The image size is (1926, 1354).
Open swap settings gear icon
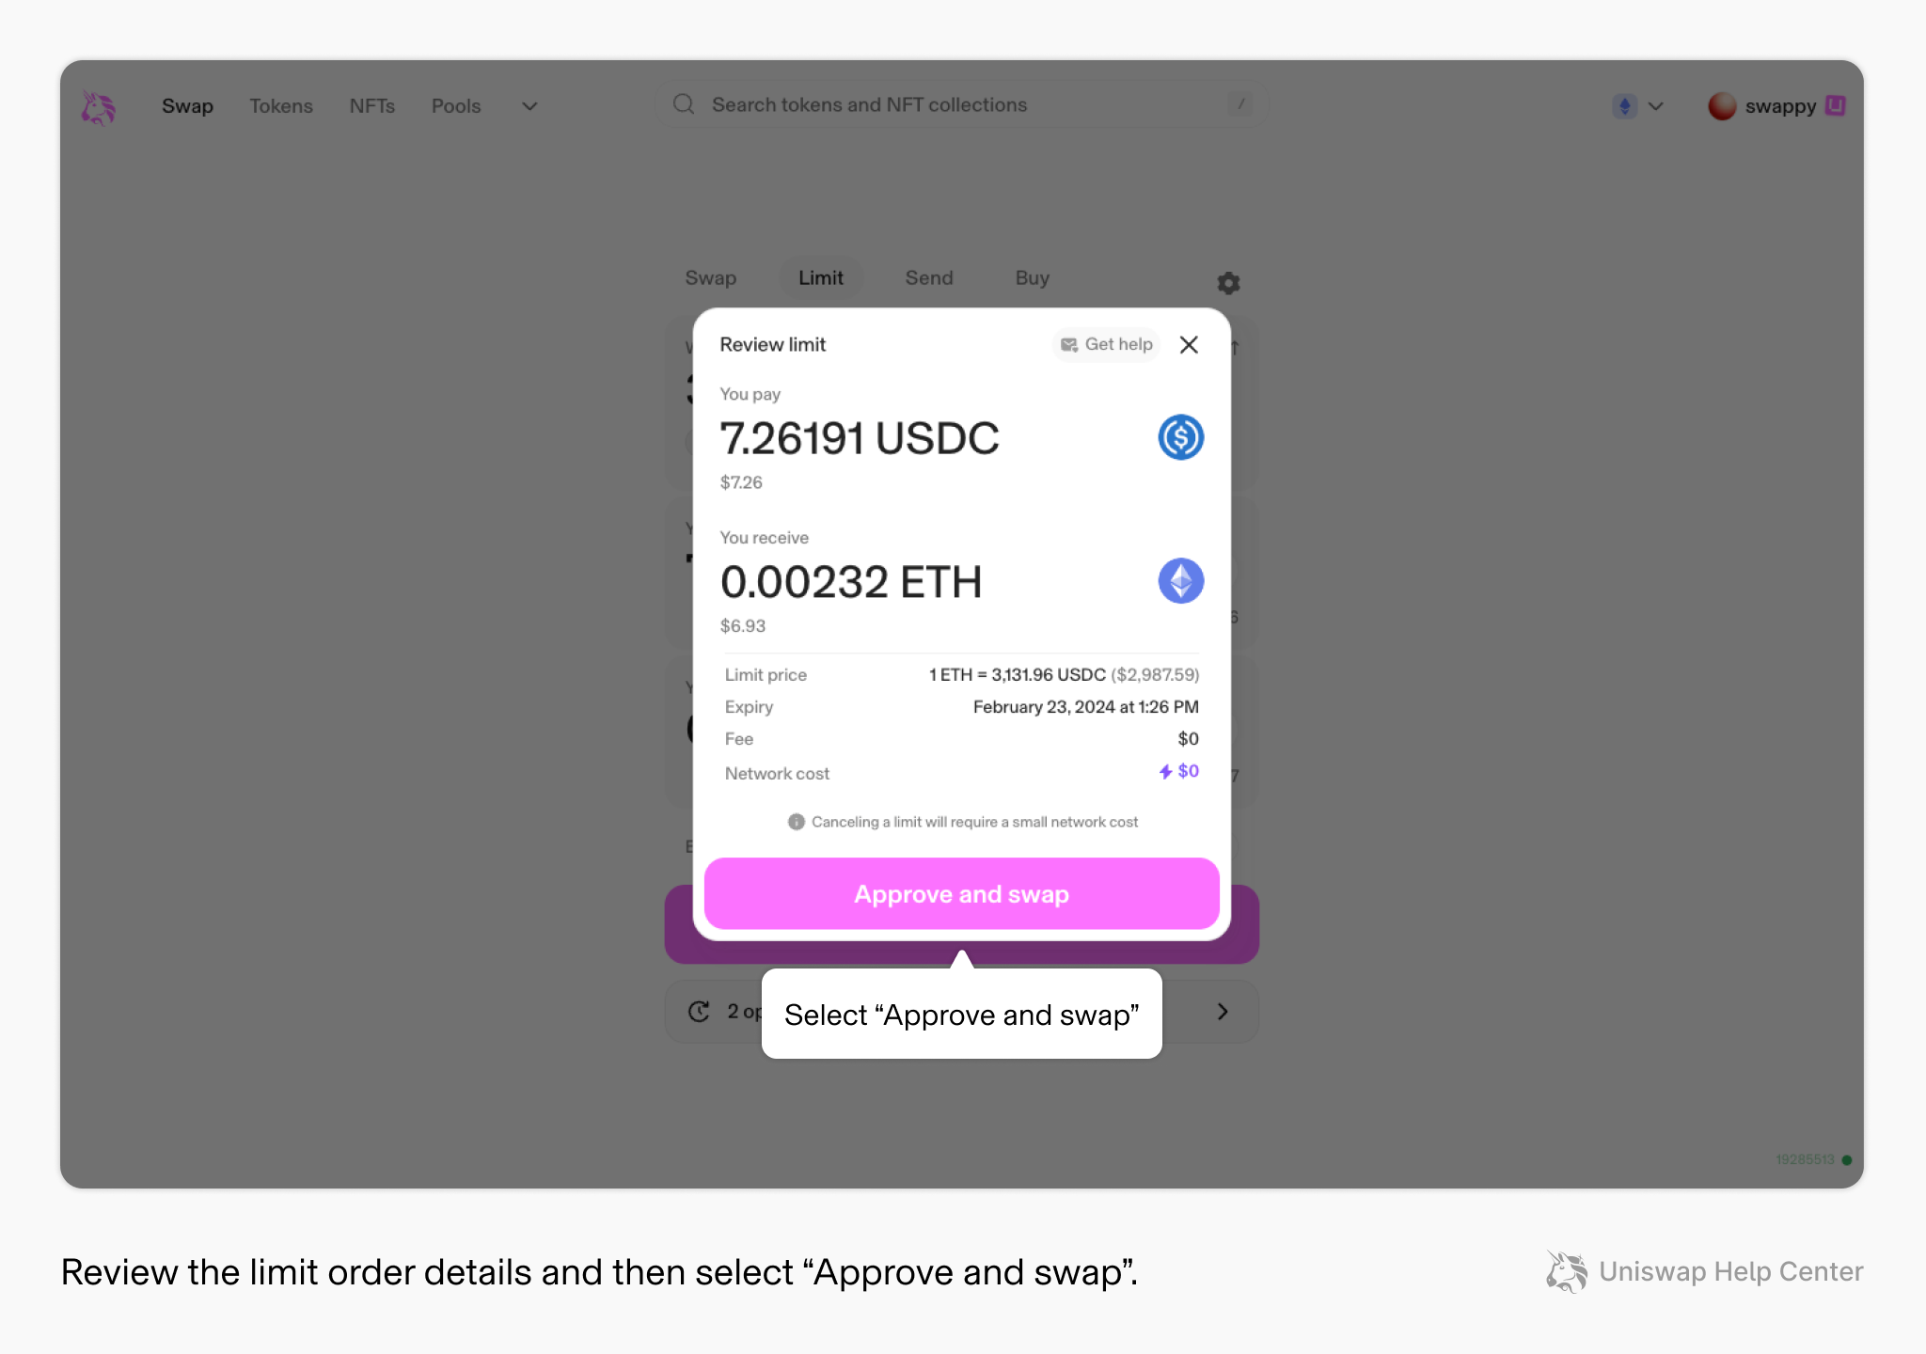[1228, 283]
